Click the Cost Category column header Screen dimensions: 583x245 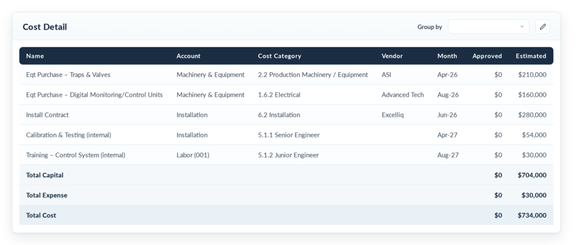click(279, 56)
